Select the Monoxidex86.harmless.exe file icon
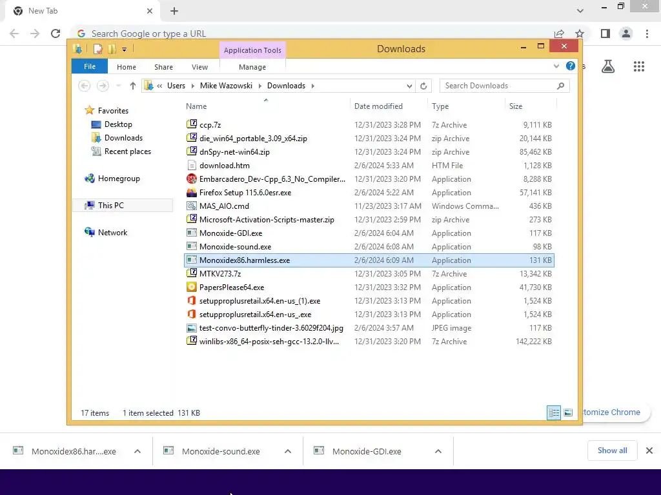 191,260
